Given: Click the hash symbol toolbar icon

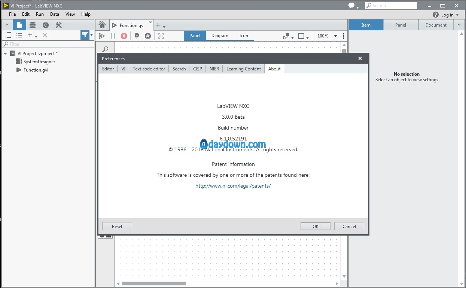Looking at the screenshot, I should [148, 36].
